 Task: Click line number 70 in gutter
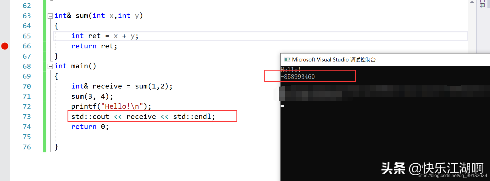27,87
